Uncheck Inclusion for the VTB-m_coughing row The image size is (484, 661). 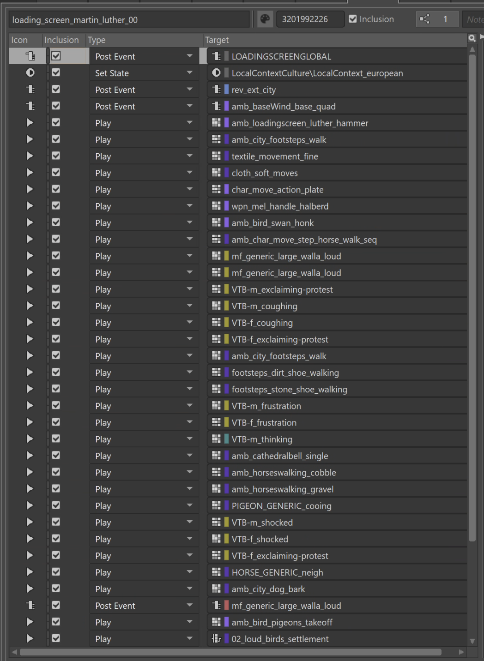(56, 306)
